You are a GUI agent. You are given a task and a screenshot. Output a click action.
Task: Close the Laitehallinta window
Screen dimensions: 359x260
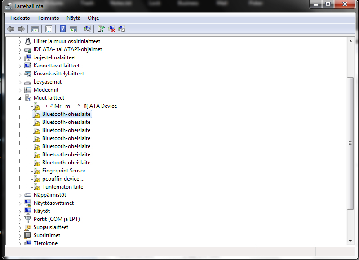pos(345,4)
